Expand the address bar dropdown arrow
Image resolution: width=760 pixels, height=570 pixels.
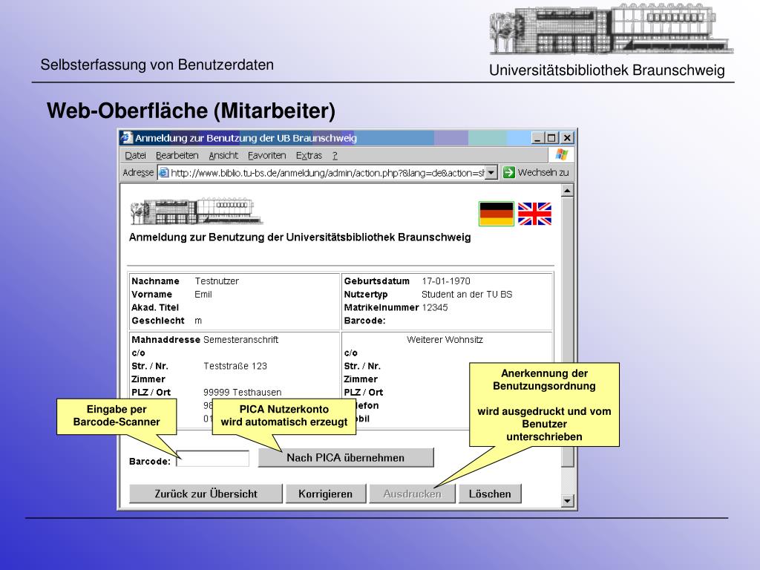[491, 172]
